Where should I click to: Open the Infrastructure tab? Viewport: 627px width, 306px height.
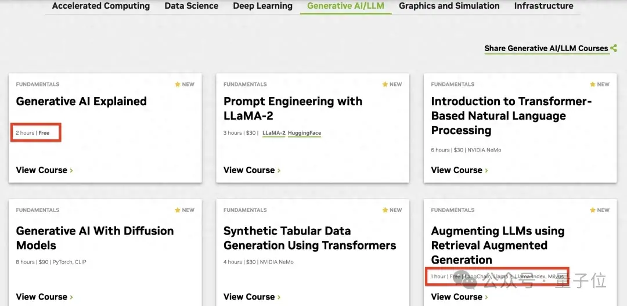pos(543,6)
